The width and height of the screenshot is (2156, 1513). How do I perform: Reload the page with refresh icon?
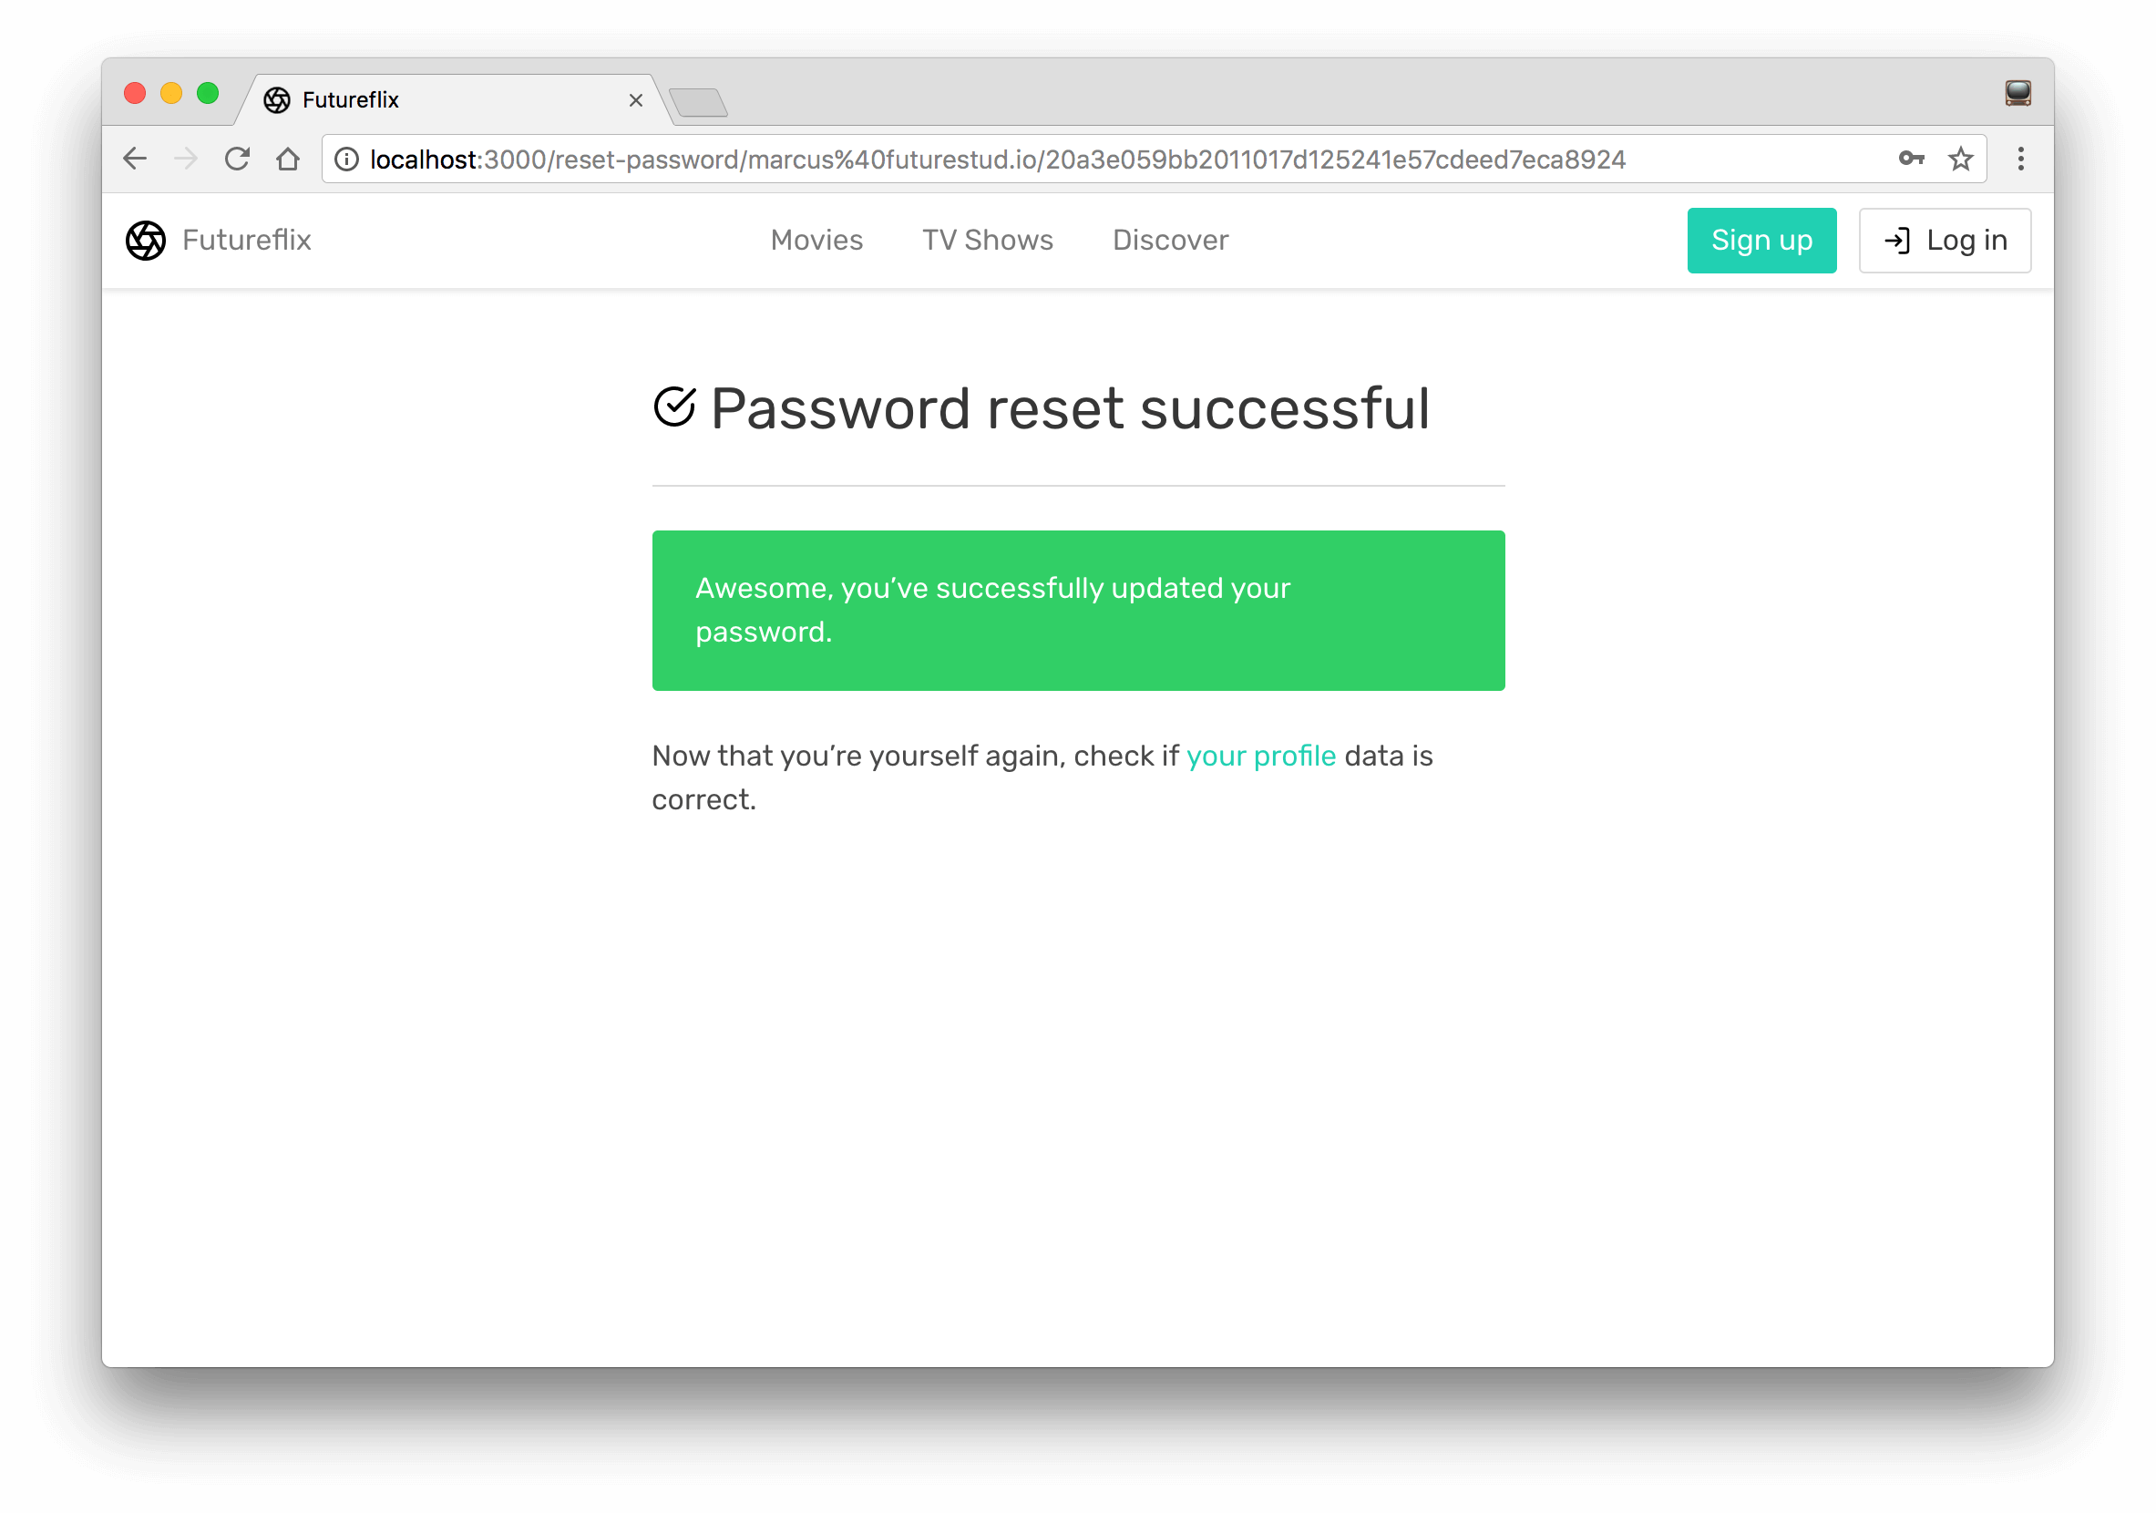click(237, 159)
